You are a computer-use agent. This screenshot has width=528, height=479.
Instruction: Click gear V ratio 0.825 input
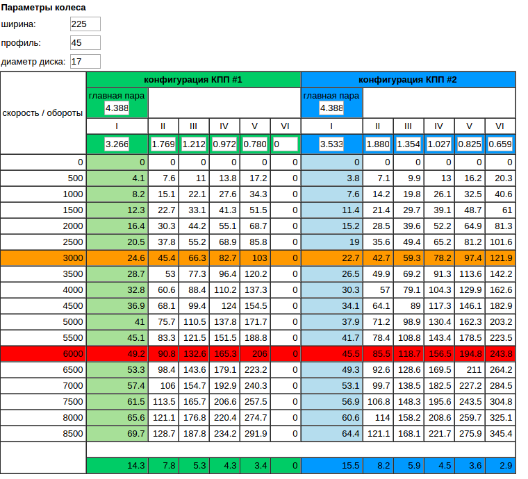pos(470,144)
